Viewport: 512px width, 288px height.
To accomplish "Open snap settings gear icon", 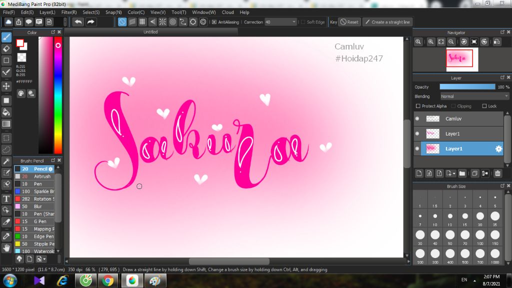I will (203, 22).
